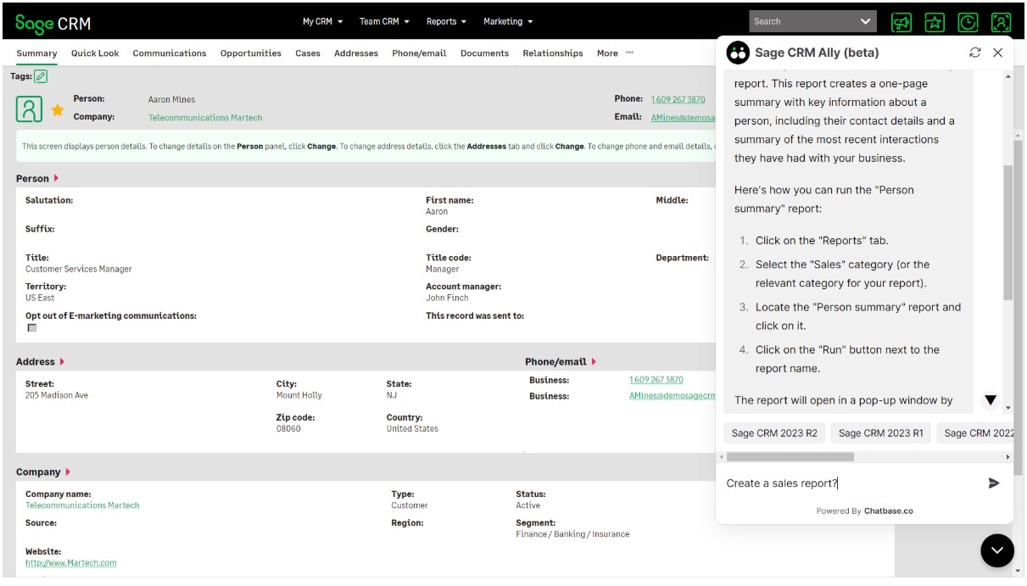This screenshot has width=1027, height=586.
Task: Open the Team CRM dropdown menu
Action: point(384,21)
